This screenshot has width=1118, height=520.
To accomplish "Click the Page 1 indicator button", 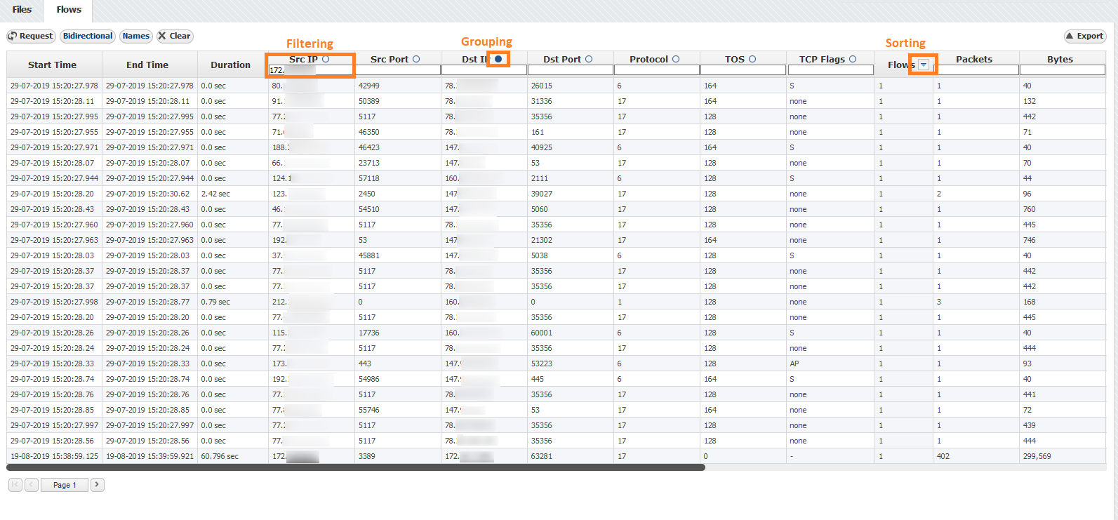I will [65, 485].
